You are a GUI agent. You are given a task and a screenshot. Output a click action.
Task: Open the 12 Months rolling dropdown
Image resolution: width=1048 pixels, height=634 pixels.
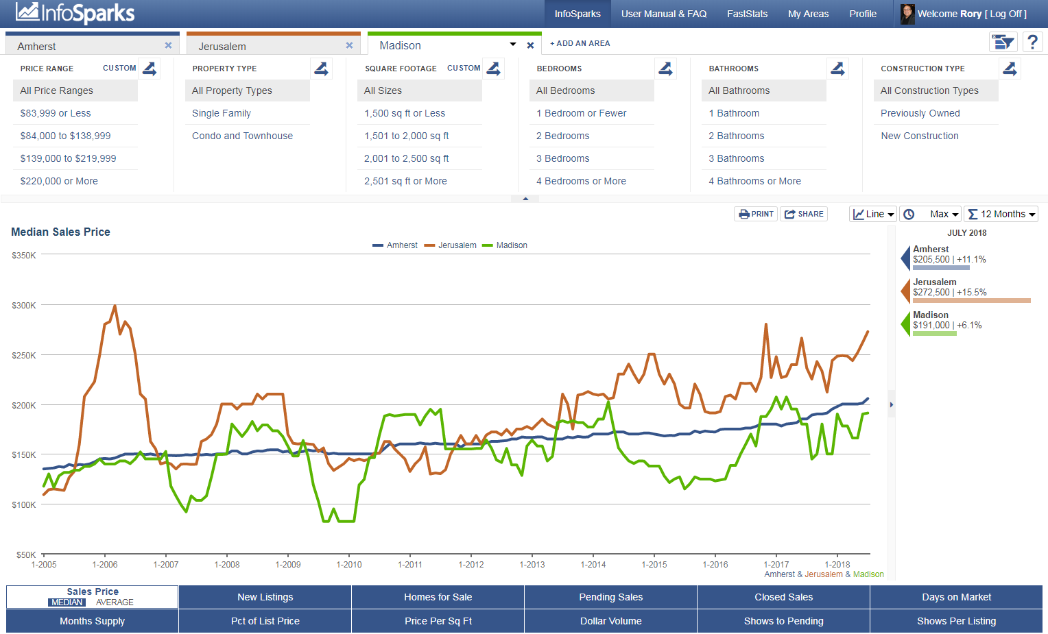coord(1001,214)
